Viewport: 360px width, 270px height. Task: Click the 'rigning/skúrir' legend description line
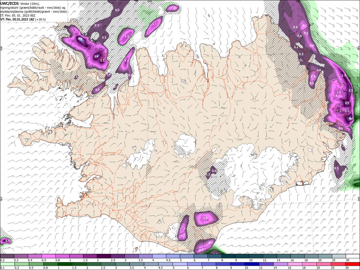33,8
